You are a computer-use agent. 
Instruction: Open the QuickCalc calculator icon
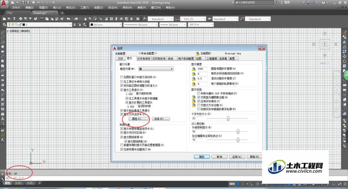point(132,19)
